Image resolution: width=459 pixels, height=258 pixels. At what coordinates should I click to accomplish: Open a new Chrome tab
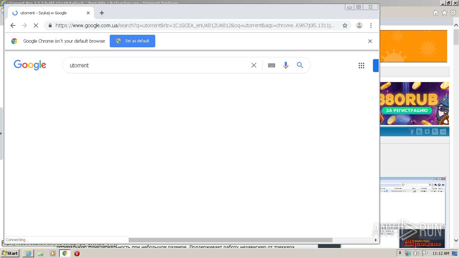pyautogui.click(x=102, y=13)
